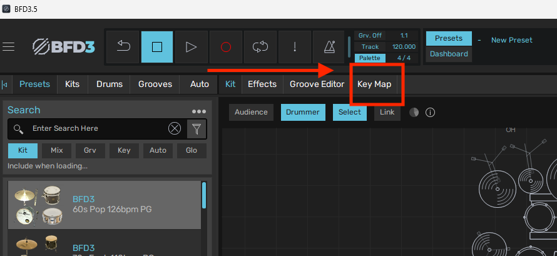Click the 120.000 tempo value
557x256 pixels.
click(404, 46)
